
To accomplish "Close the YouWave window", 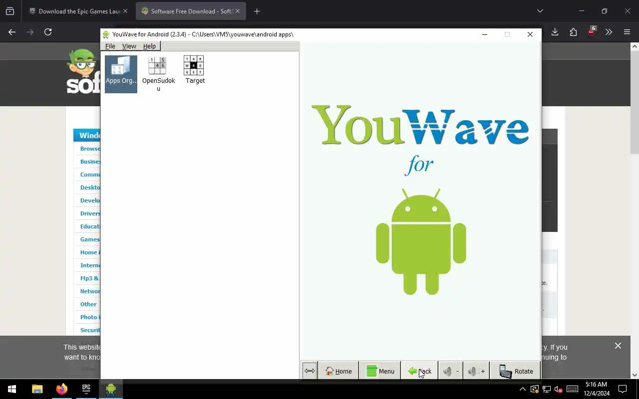I will (530, 34).
